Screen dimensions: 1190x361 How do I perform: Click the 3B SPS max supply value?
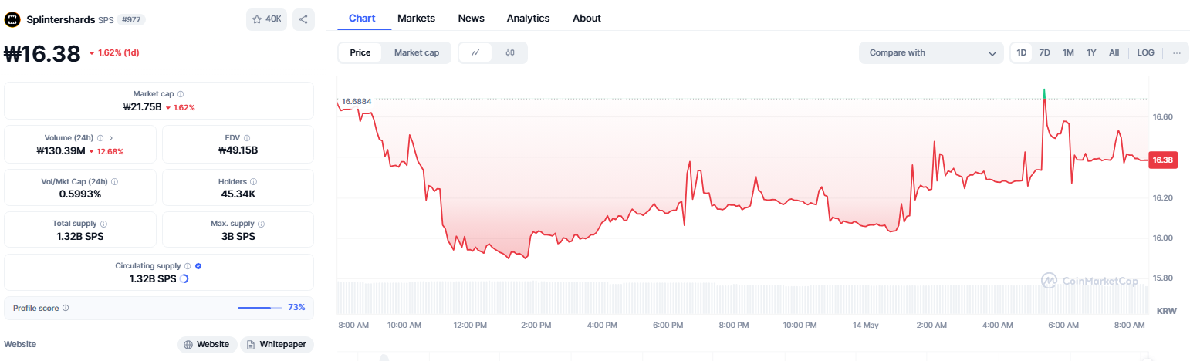click(238, 236)
